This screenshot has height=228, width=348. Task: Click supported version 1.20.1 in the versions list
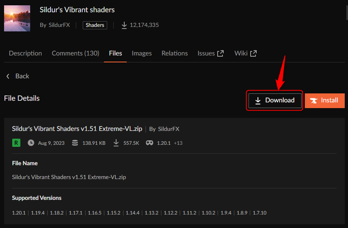point(19,213)
